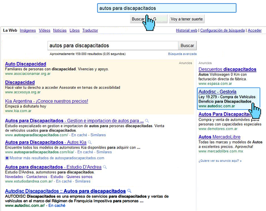Click www.espasa.com.ar URL text

[215, 84]
